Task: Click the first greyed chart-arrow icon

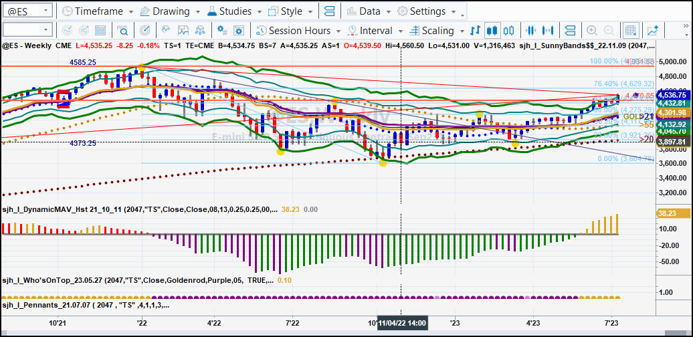Action: pyautogui.click(x=67, y=31)
